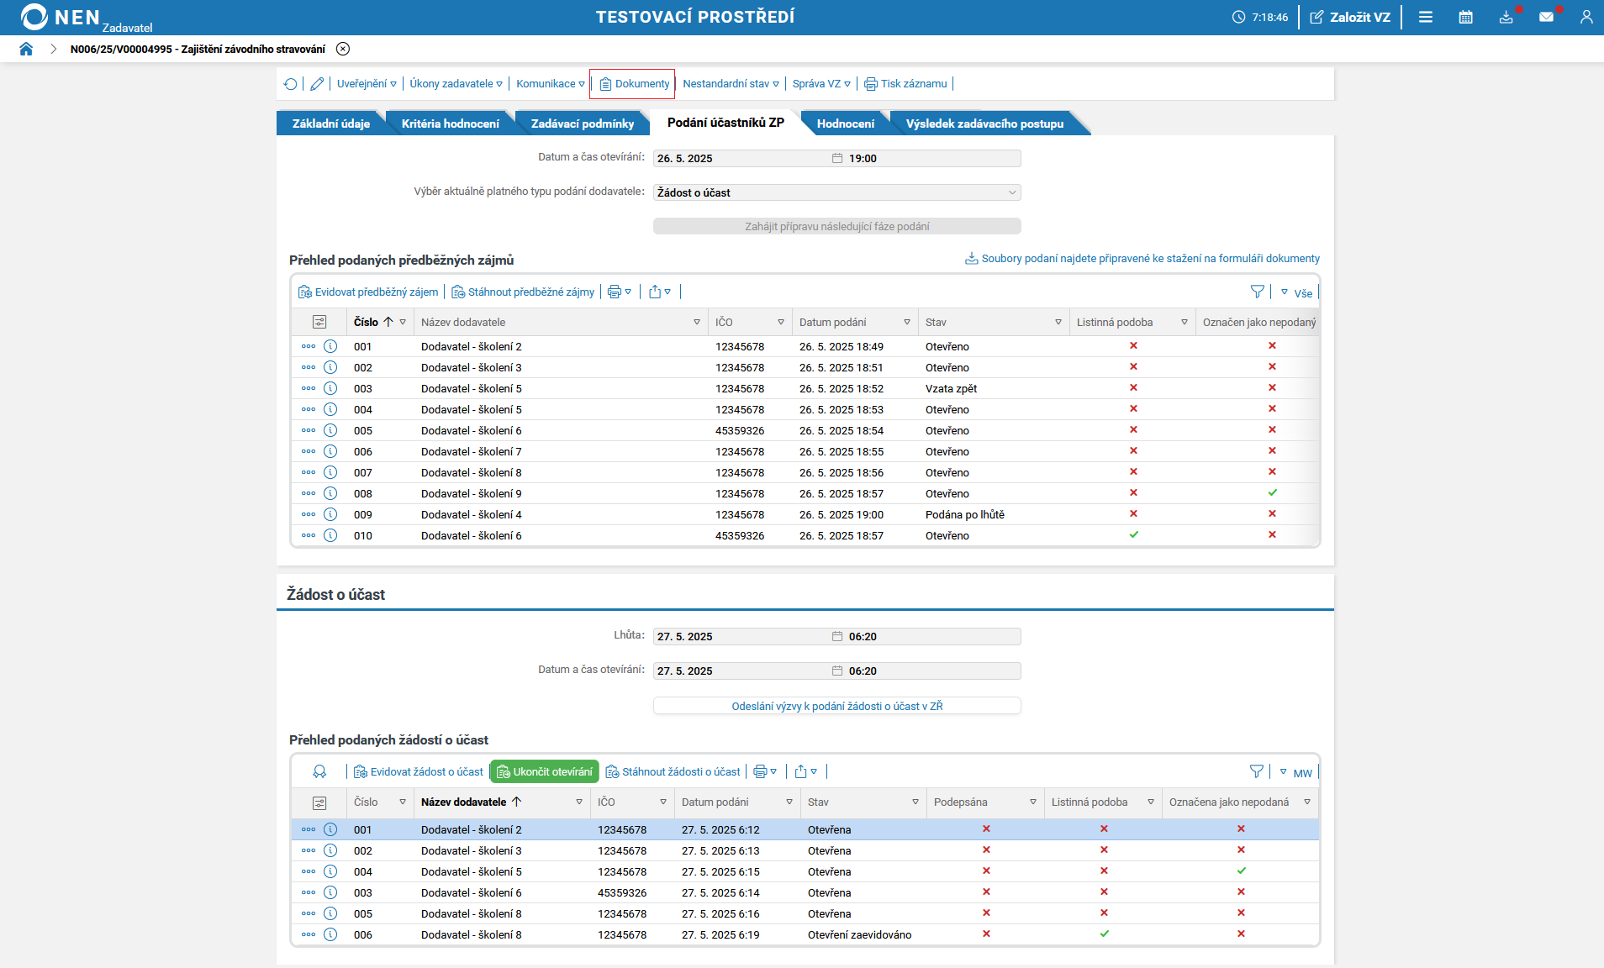
Task: Click Odeslání výzvy k podání žádosti button
Action: (x=836, y=706)
